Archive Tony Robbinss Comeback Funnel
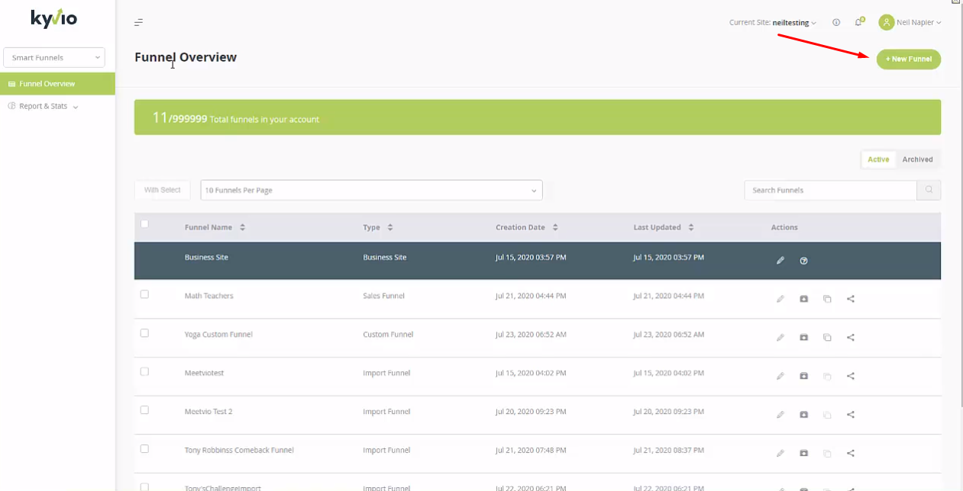The width and height of the screenshot is (963, 491). tap(803, 454)
